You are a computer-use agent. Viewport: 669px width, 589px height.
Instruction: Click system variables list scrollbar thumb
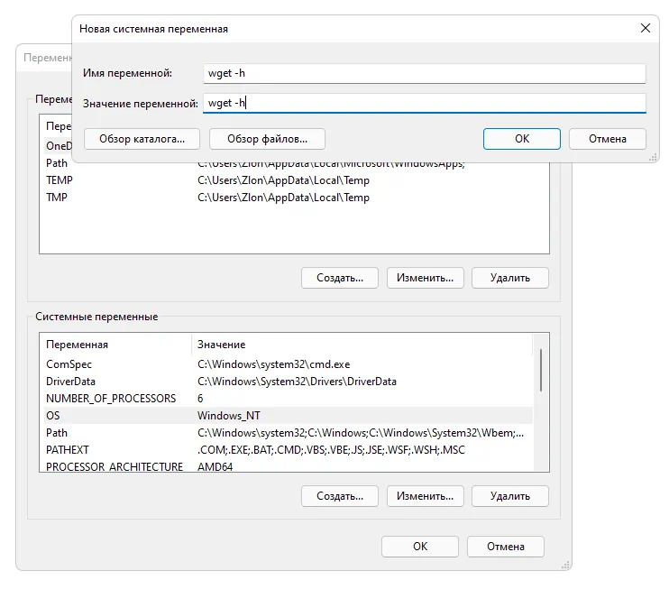541,370
